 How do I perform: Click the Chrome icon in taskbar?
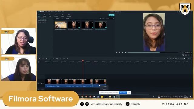(x=82, y=97)
